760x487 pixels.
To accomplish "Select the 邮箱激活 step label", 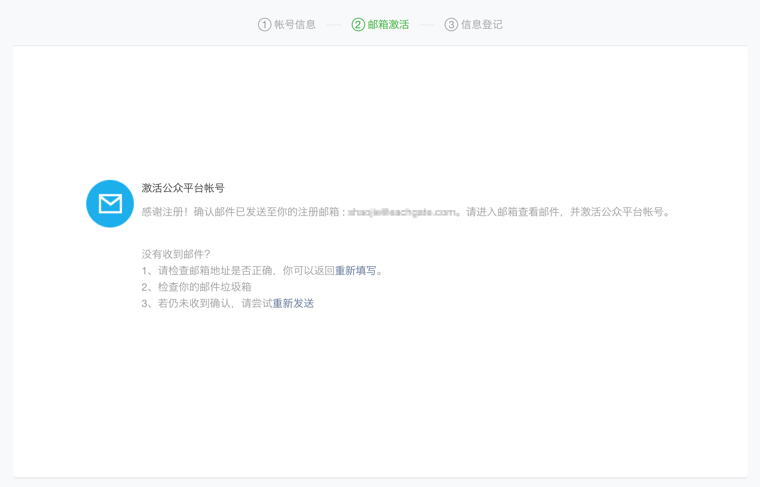I will (389, 25).
